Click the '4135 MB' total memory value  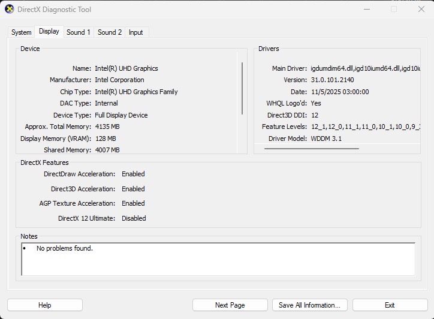pyautogui.click(x=107, y=127)
